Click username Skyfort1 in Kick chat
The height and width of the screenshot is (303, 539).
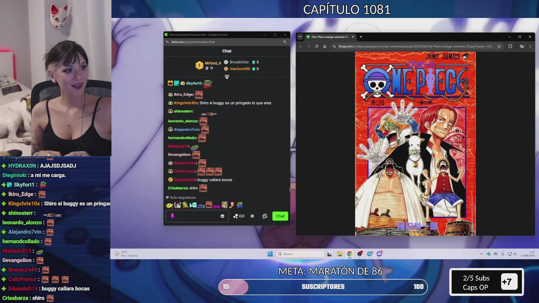[x=194, y=83]
